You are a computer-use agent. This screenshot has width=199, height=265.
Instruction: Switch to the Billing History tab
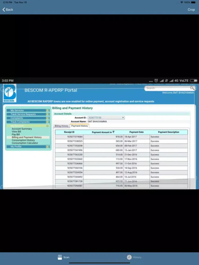click(x=61, y=126)
